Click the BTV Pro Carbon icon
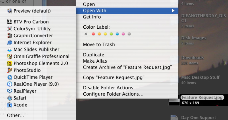This screenshot has height=120, width=228. [10, 22]
